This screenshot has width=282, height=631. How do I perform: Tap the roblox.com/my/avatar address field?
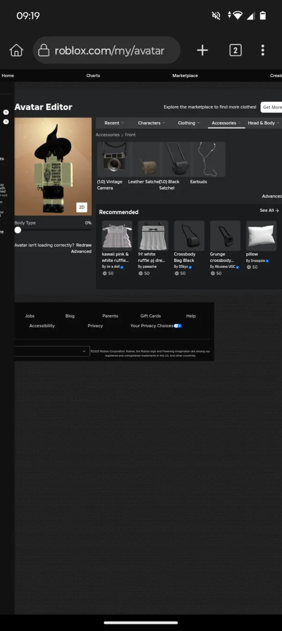(x=106, y=50)
